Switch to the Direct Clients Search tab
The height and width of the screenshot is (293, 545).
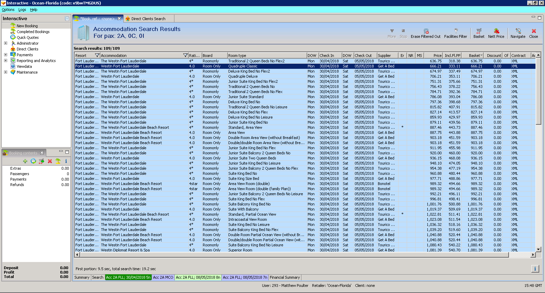tap(148, 19)
